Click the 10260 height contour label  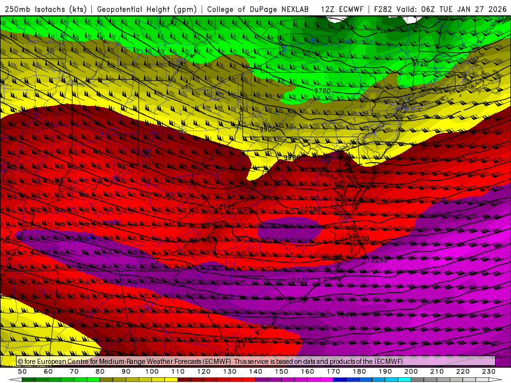point(378,260)
